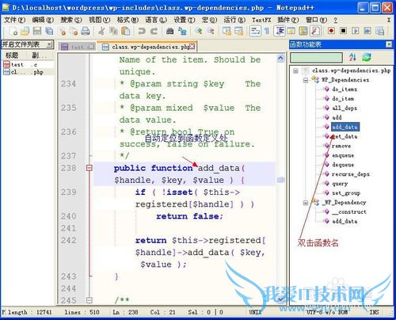Click the Open file toolbar icon
Image resolution: width=396 pixels, height=320 pixels.
pos(25,31)
